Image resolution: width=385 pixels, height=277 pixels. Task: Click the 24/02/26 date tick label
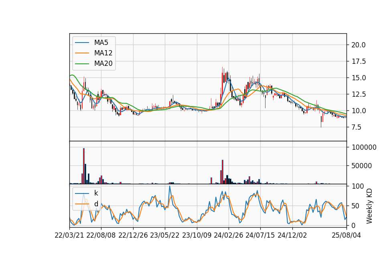click(228, 235)
